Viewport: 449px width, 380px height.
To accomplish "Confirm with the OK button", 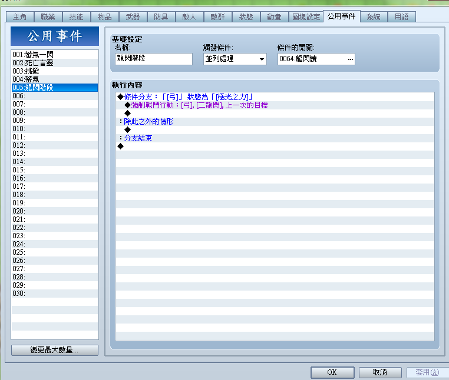I will coord(332,372).
